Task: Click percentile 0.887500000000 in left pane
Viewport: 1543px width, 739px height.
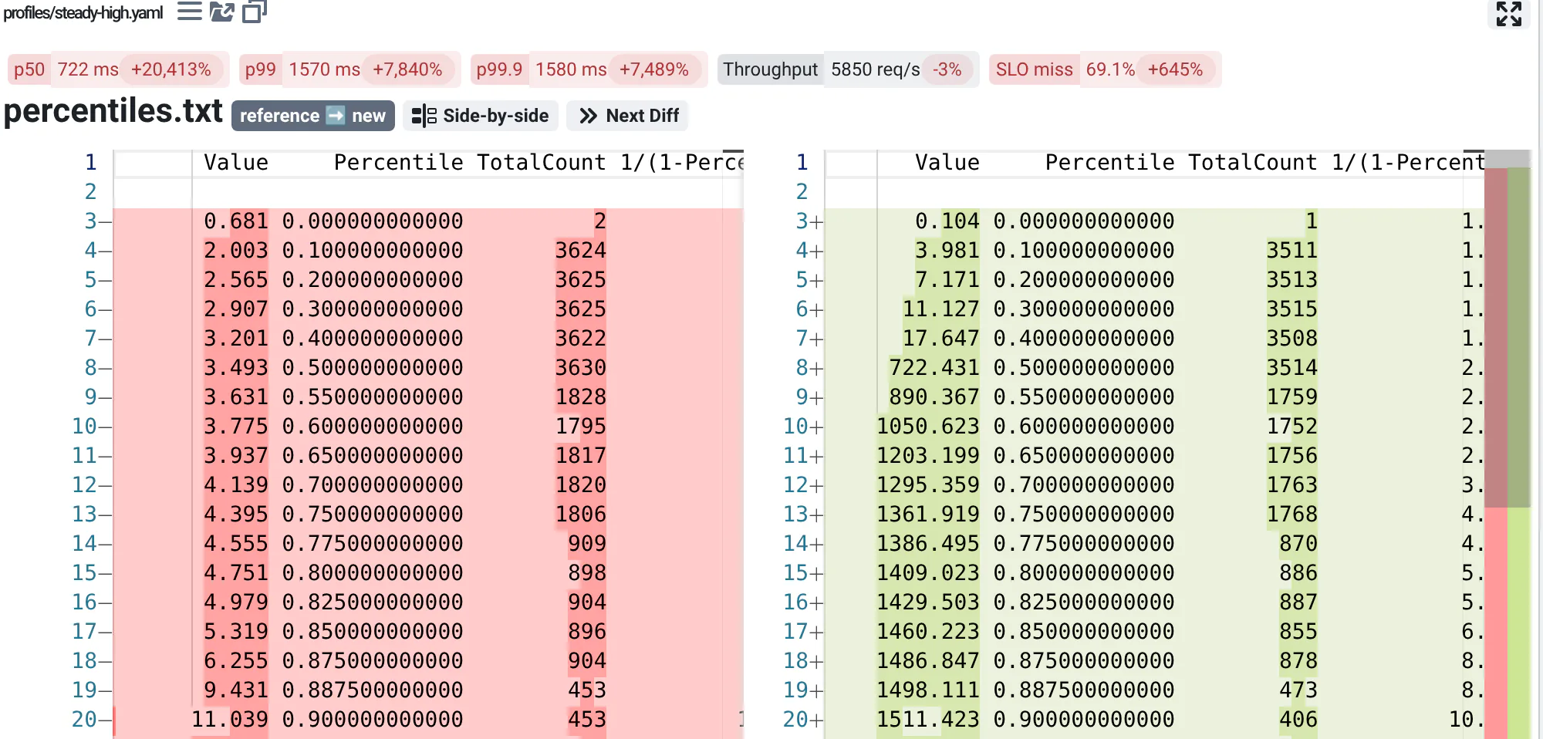Action: click(373, 690)
